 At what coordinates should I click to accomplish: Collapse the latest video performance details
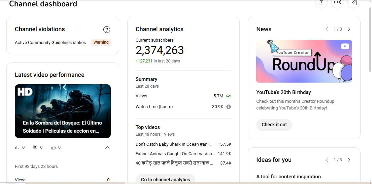[107, 147]
